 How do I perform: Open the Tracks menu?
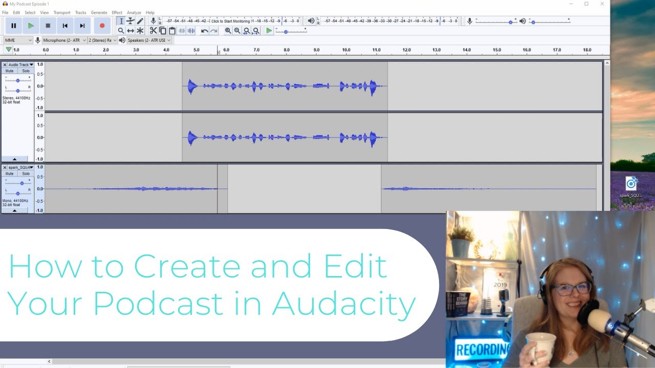click(x=81, y=12)
